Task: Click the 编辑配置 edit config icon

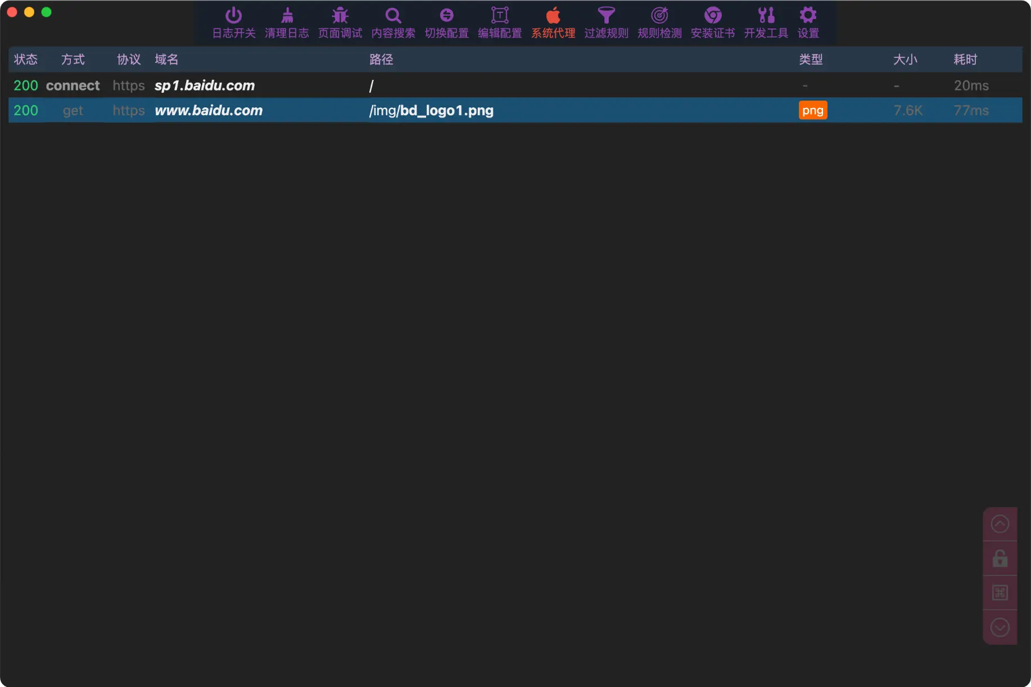Action: point(500,16)
